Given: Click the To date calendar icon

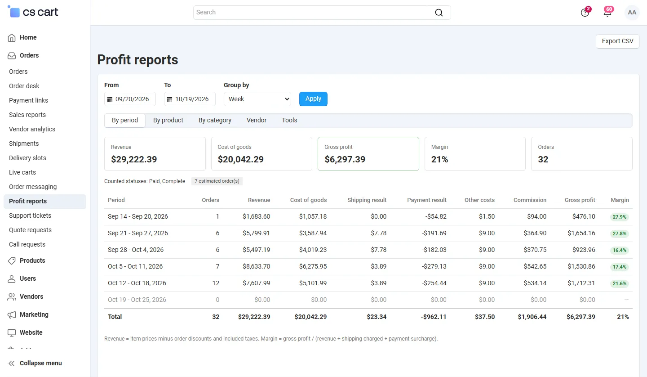Looking at the screenshot, I should click(x=169, y=99).
